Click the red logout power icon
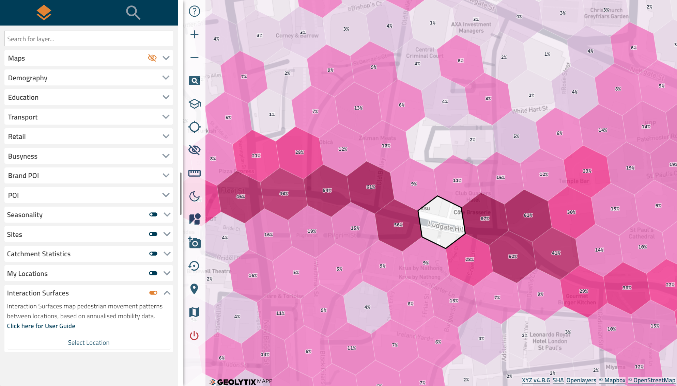 (194, 335)
